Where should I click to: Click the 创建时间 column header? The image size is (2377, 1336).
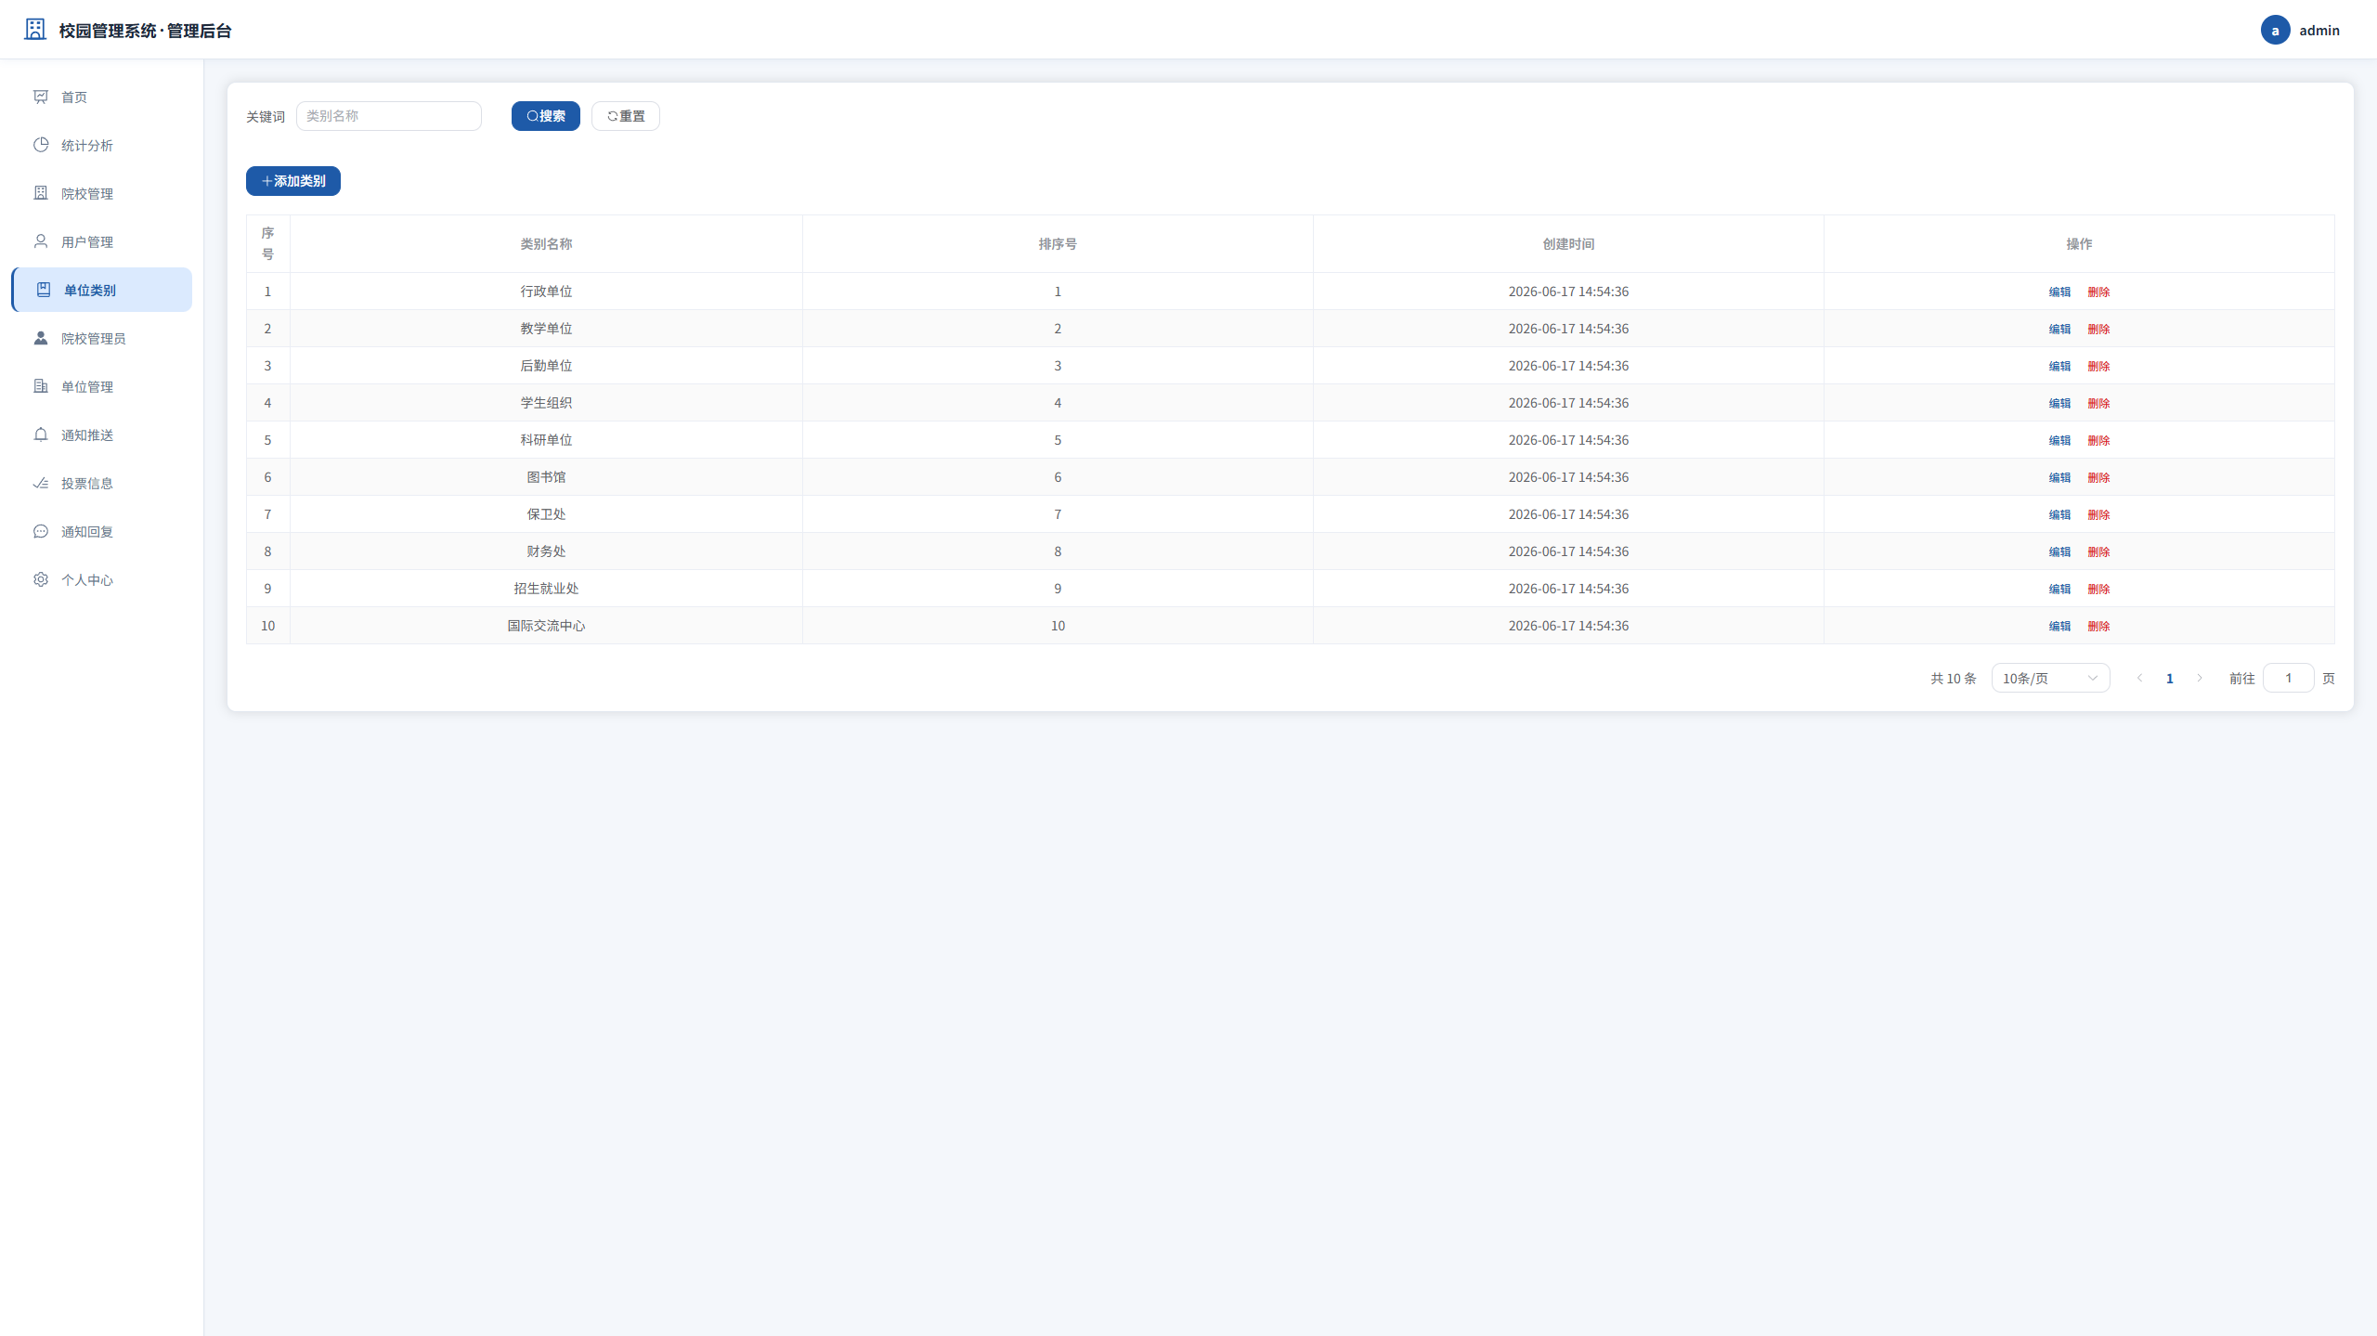1568,243
